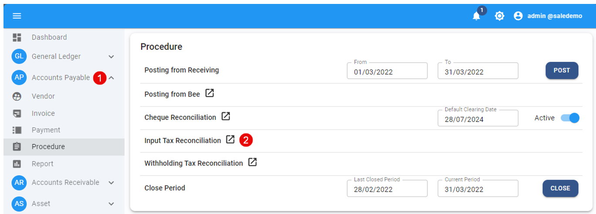Open Withholding Tax Reconciliation link icon
This screenshot has height=214, width=596.
252,162
